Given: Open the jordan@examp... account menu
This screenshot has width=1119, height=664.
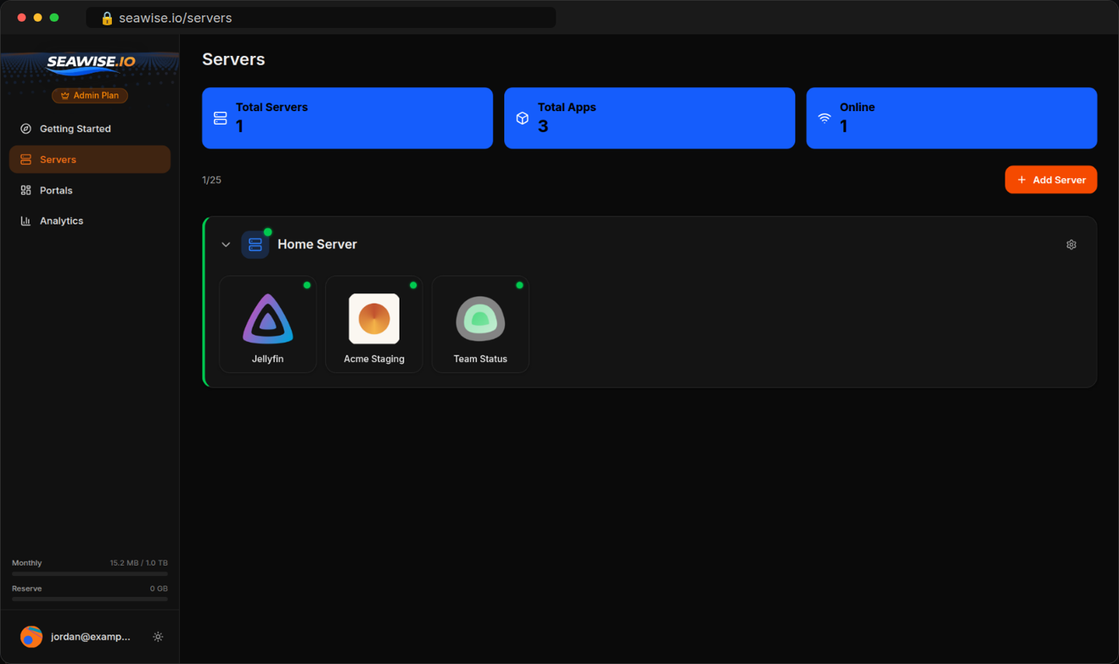Looking at the screenshot, I should [x=90, y=637].
